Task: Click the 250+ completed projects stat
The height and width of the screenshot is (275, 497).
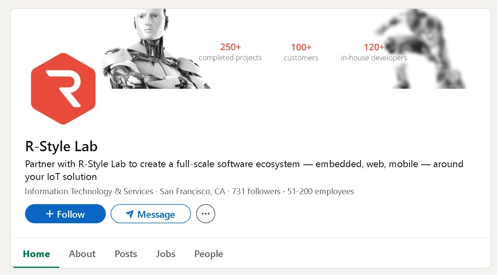Action: pyautogui.click(x=230, y=52)
